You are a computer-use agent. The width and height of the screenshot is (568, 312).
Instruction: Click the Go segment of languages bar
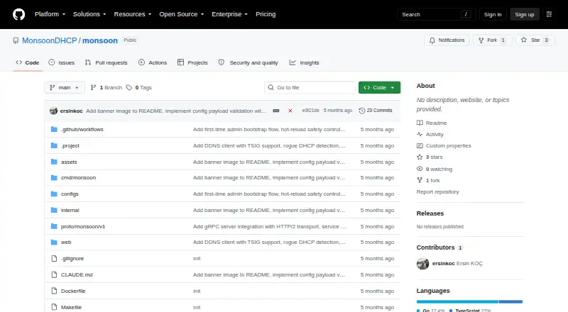tap(457, 302)
